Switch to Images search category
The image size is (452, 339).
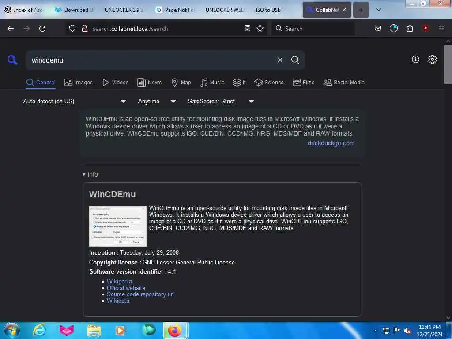(79, 83)
